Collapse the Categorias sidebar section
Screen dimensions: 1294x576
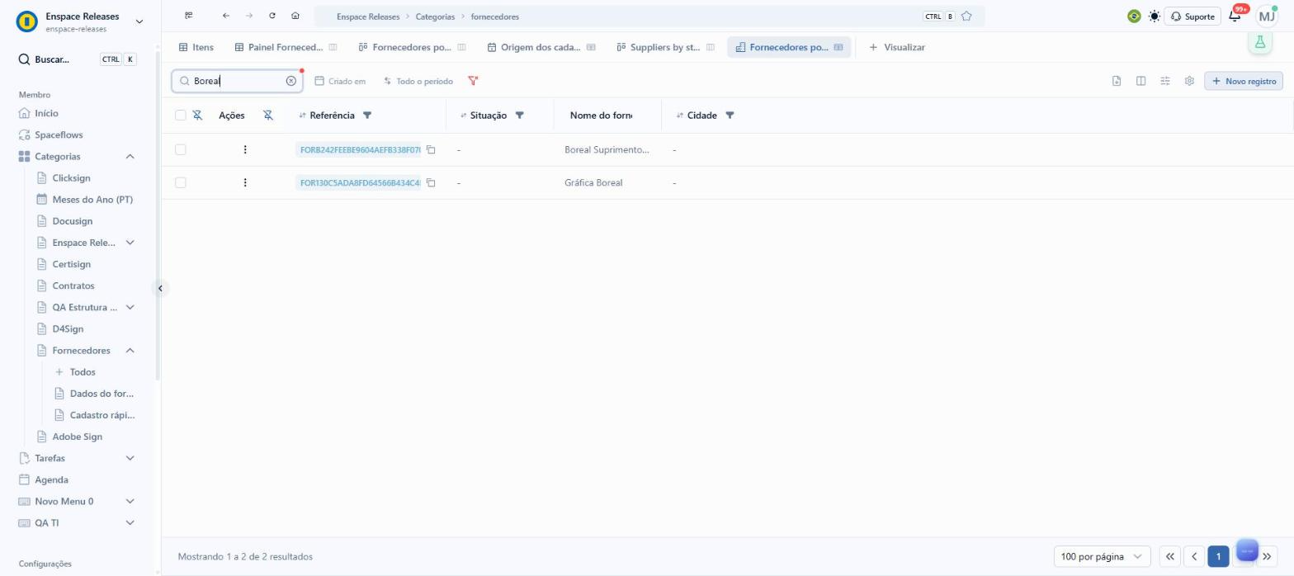point(130,156)
